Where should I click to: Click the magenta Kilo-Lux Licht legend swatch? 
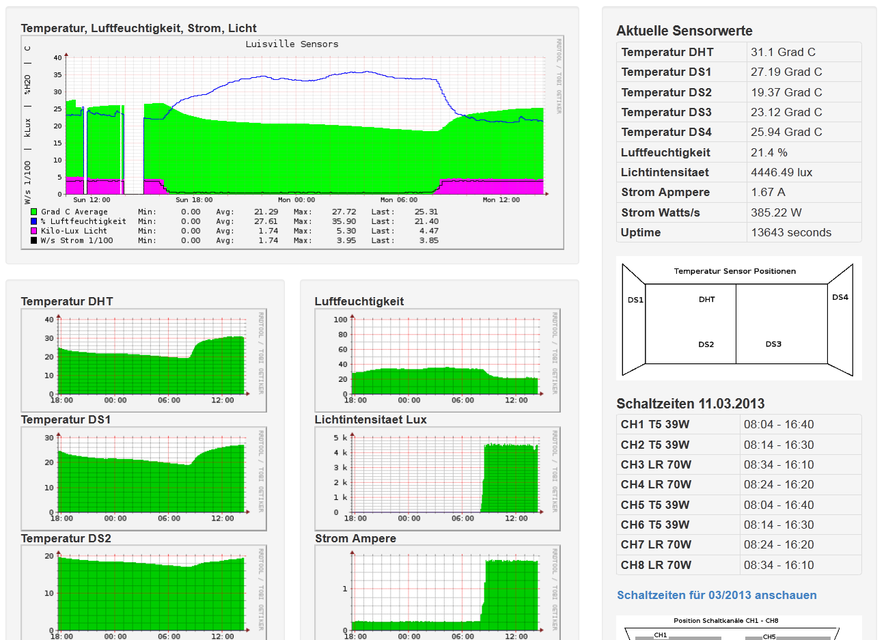pos(33,231)
